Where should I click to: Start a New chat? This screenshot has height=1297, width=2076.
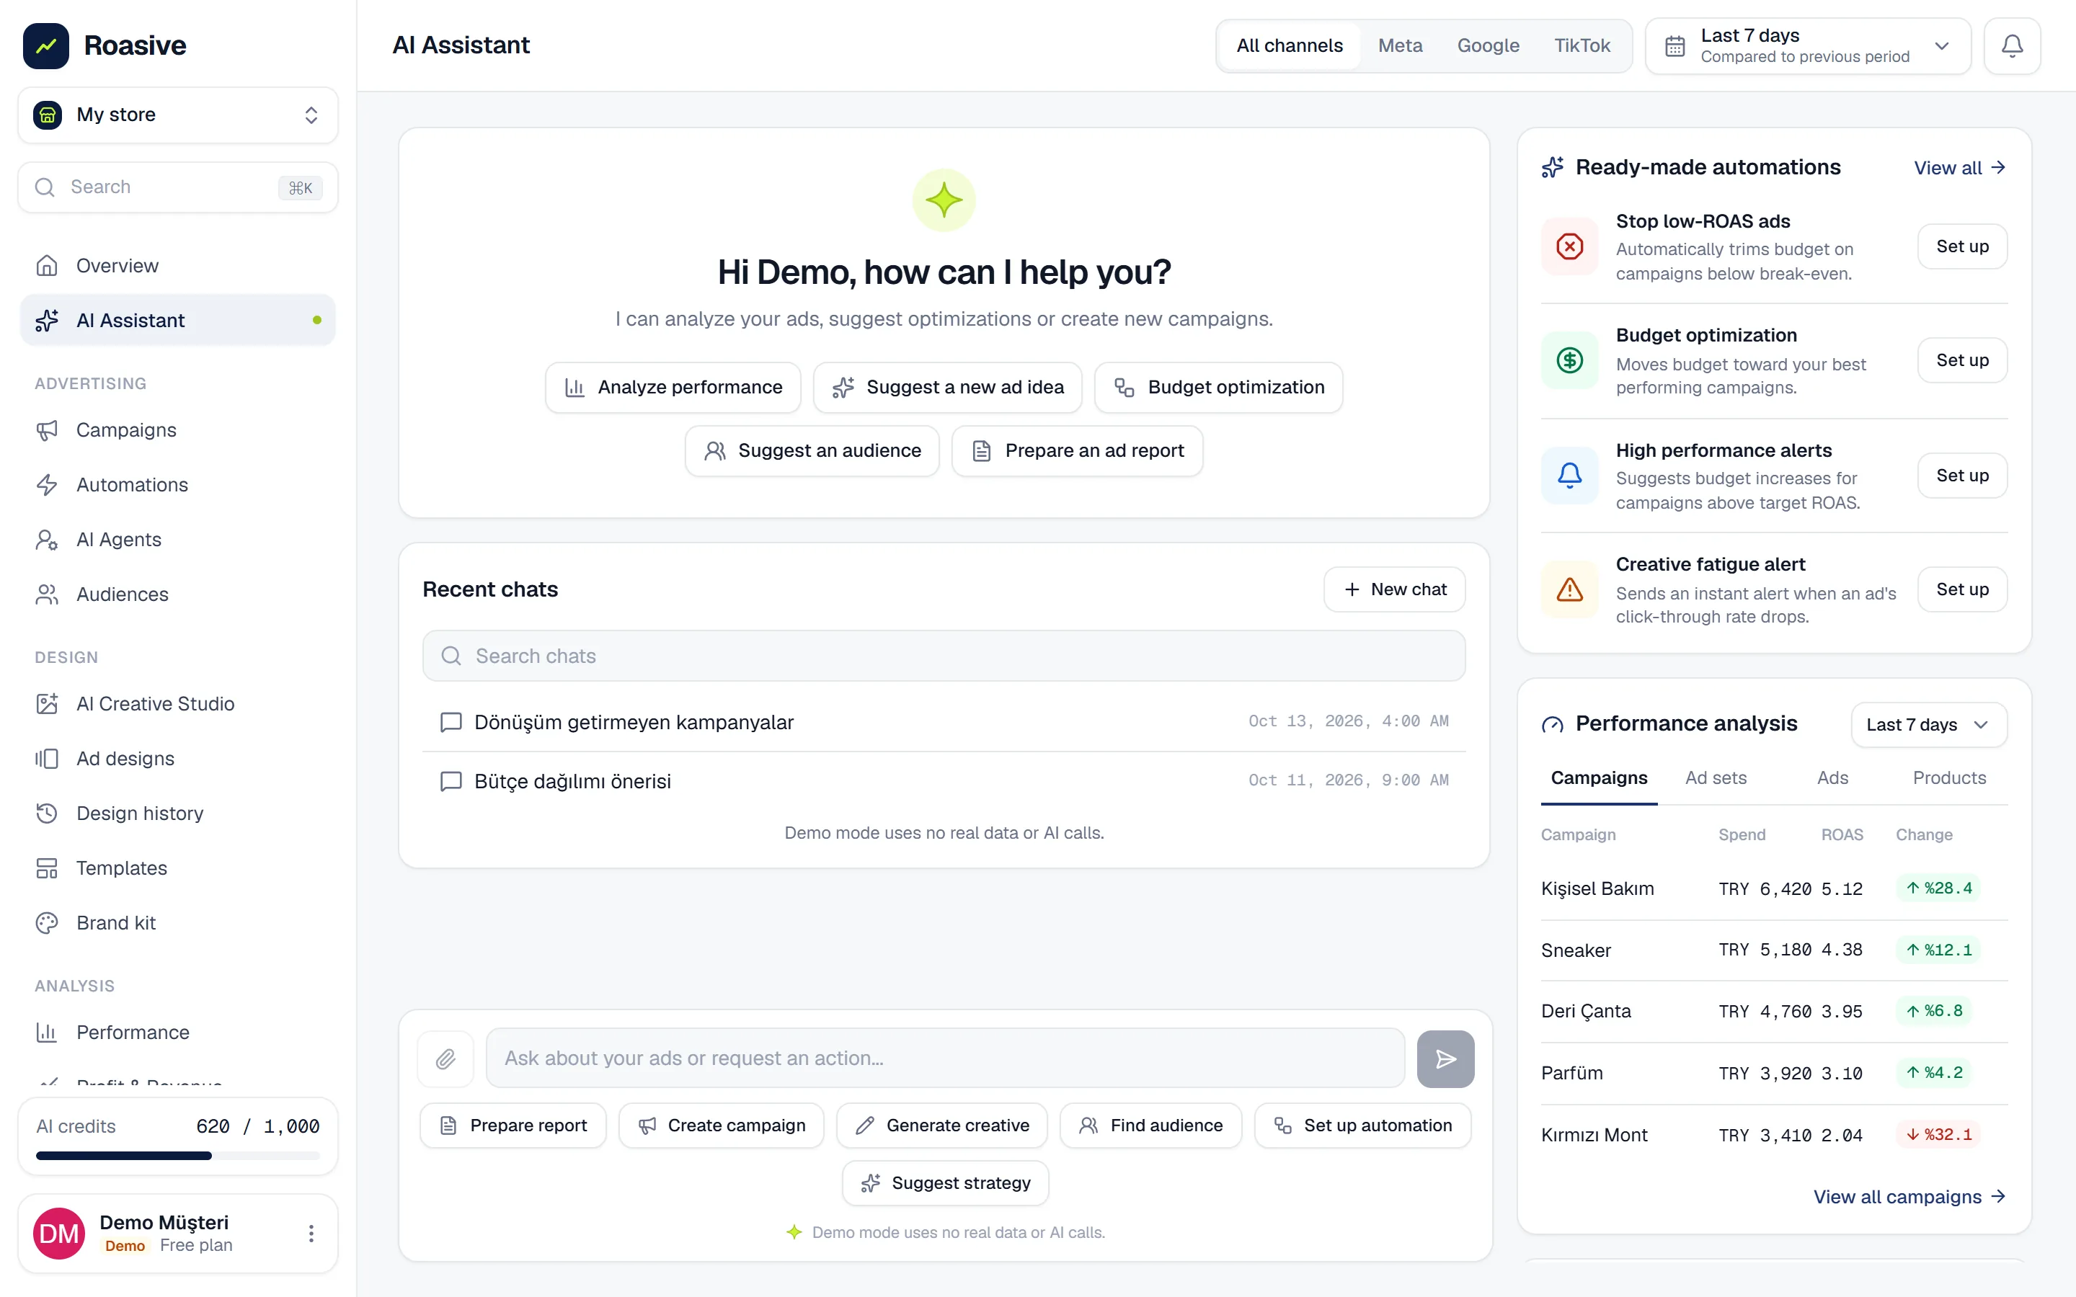point(1394,589)
